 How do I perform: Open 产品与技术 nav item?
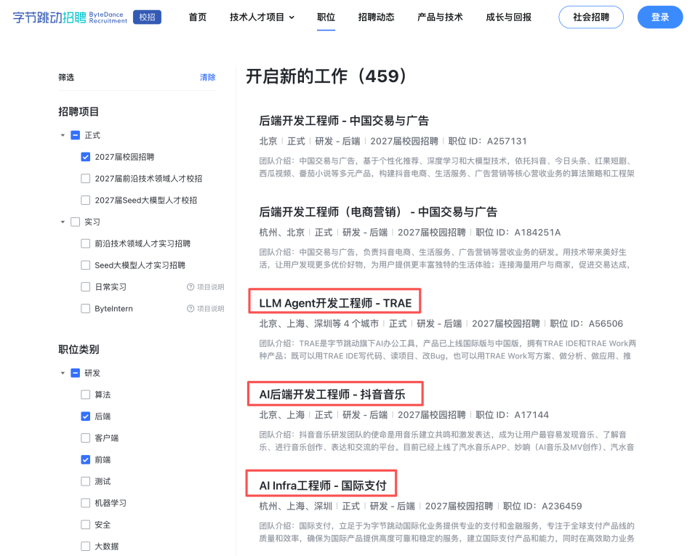440,17
